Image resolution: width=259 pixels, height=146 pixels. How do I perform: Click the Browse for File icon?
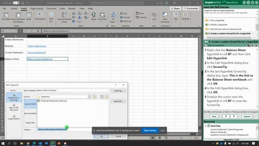tap(107, 97)
